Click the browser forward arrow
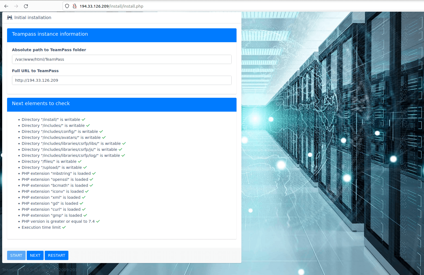Screen dimensions: 424x275 coord(16,6)
